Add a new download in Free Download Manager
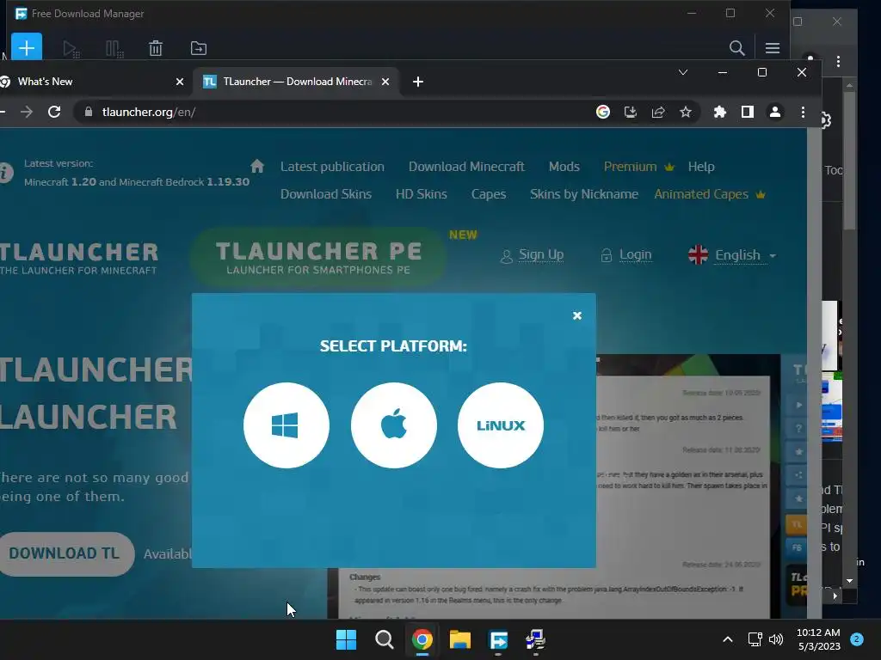 (27, 48)
